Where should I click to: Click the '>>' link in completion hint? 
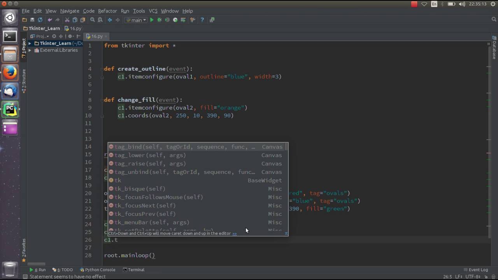pyautogui.click(x=235, y=233)
